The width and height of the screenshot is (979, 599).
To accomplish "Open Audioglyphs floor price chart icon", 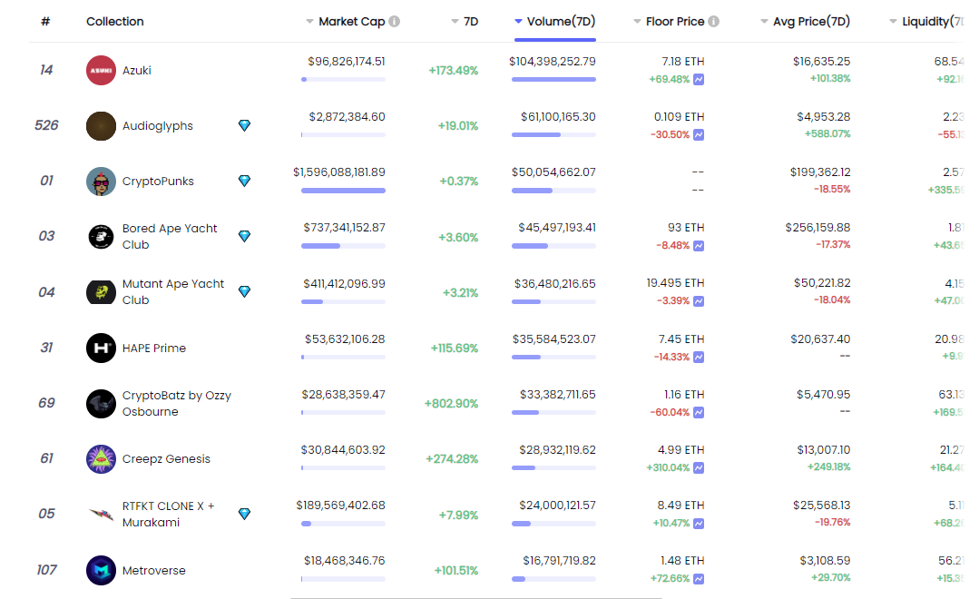I will (699, 135).
